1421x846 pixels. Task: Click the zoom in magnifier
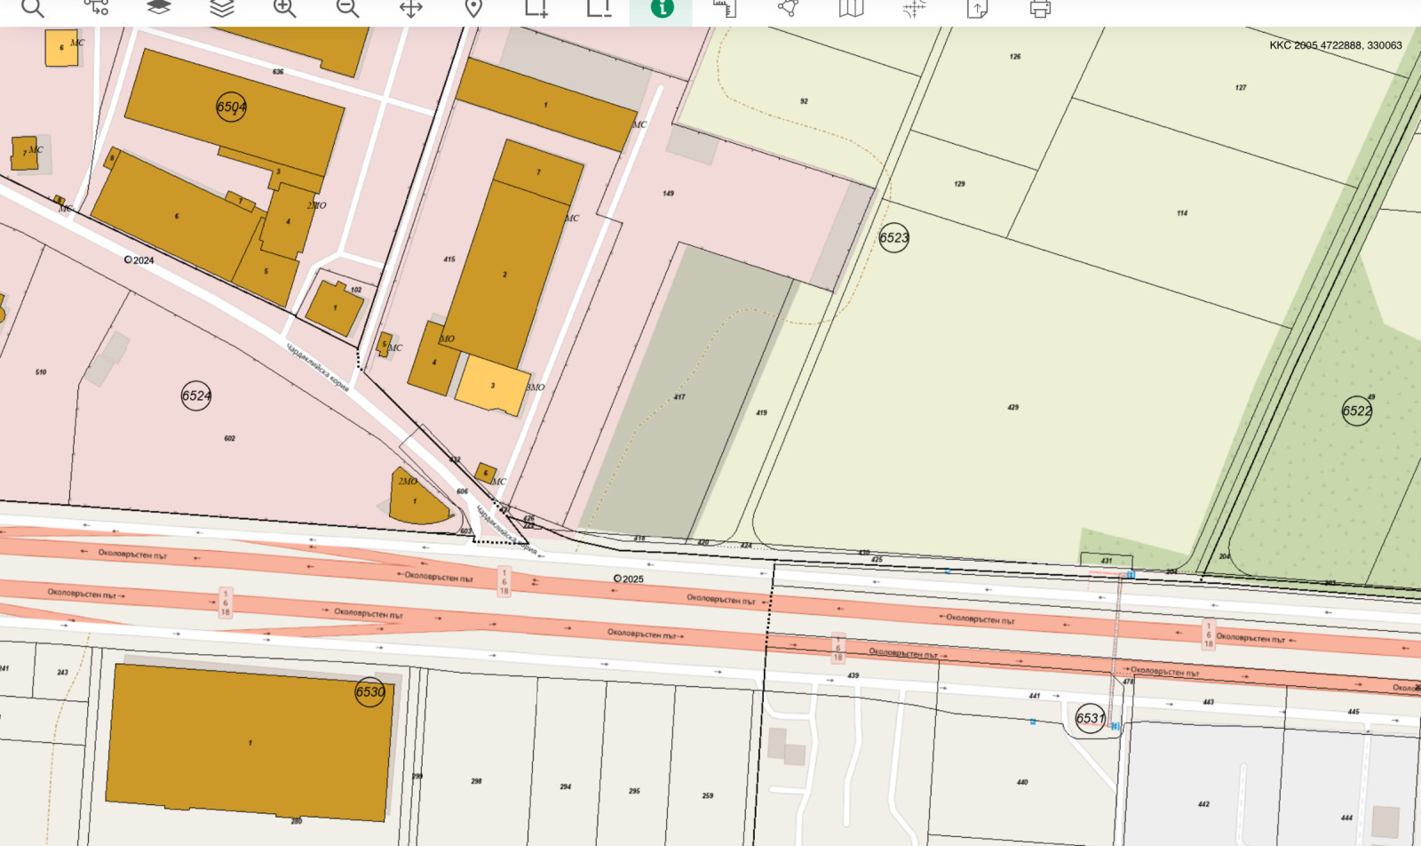coord(285,8)
